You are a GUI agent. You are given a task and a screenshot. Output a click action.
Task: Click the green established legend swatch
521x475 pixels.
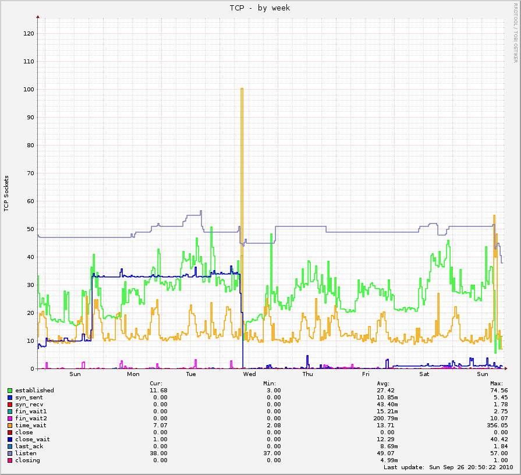[10, 391]
